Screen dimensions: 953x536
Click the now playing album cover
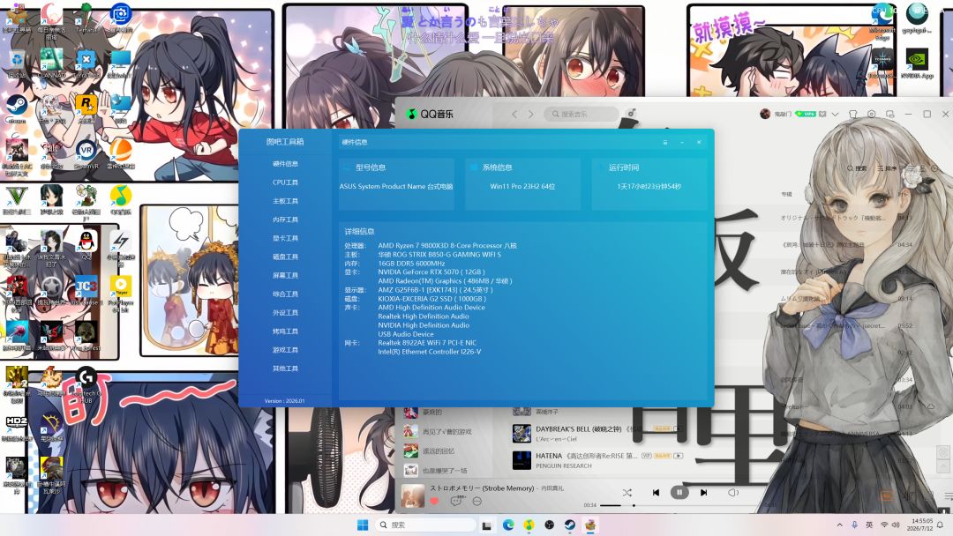tap(413, 495)
